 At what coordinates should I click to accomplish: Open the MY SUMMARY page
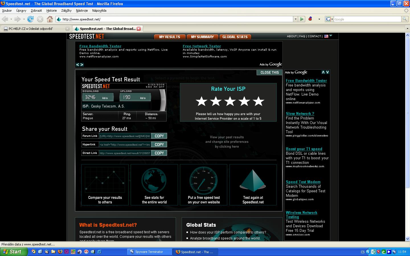pyautogui.click(x=202, y=37)
